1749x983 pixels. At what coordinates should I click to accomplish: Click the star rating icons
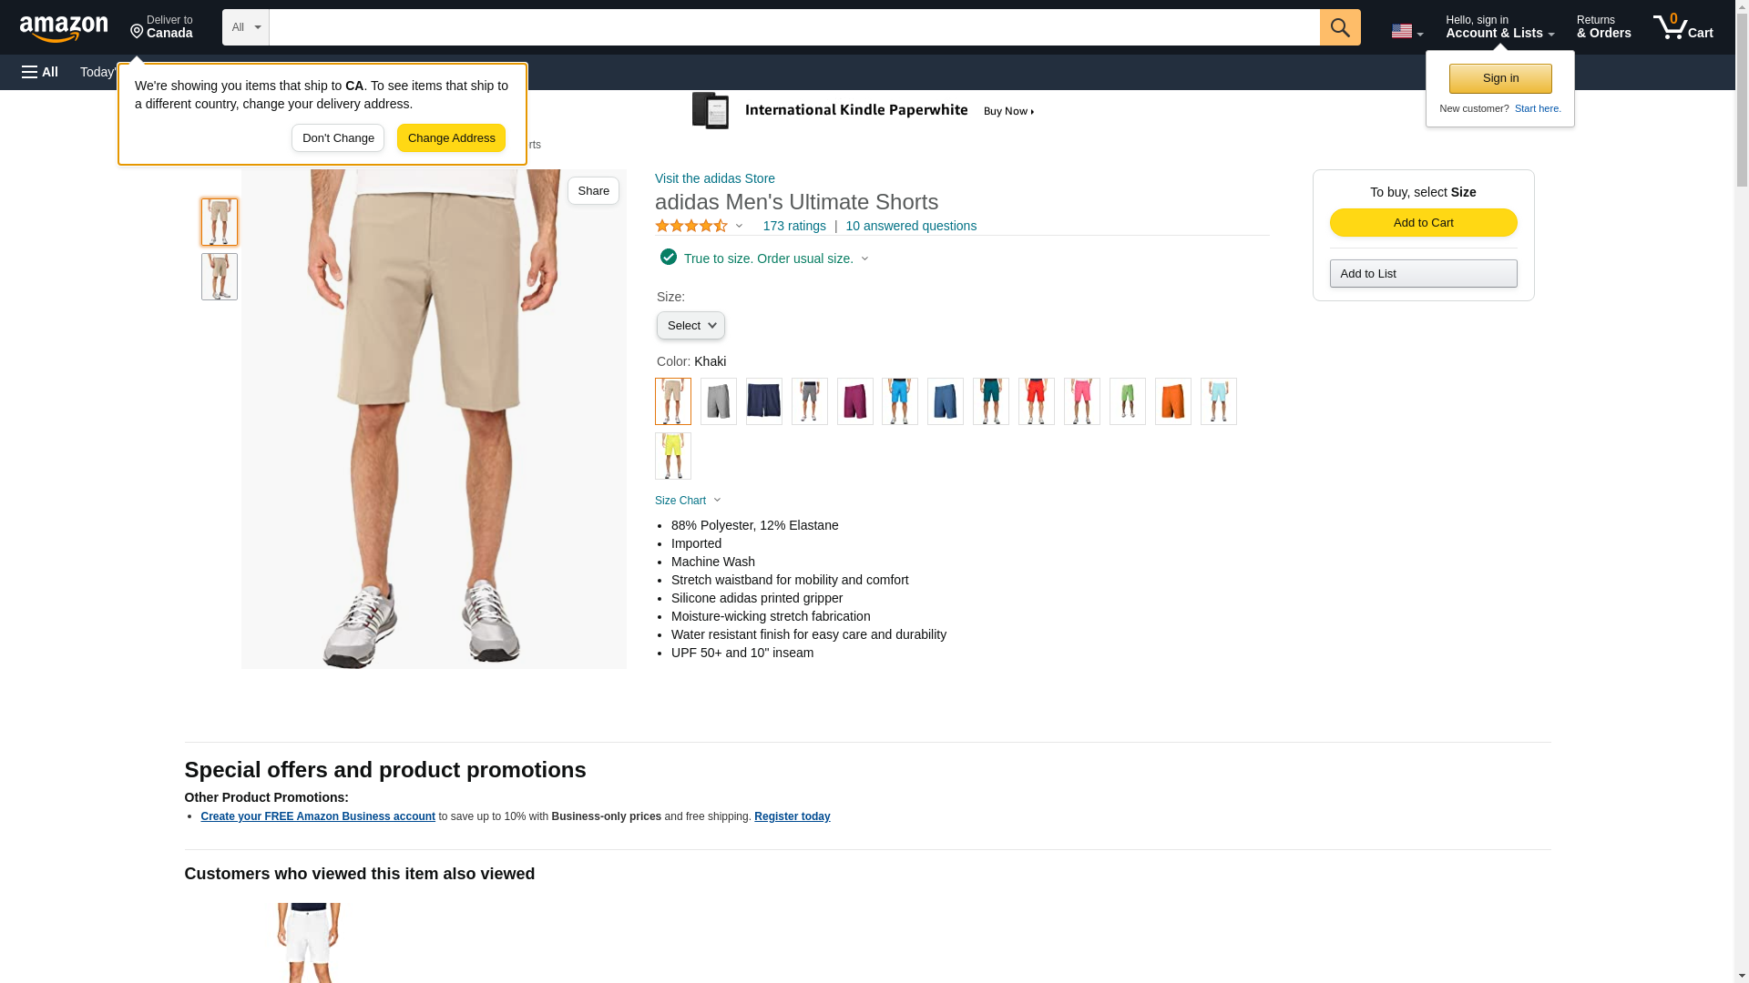691,226
